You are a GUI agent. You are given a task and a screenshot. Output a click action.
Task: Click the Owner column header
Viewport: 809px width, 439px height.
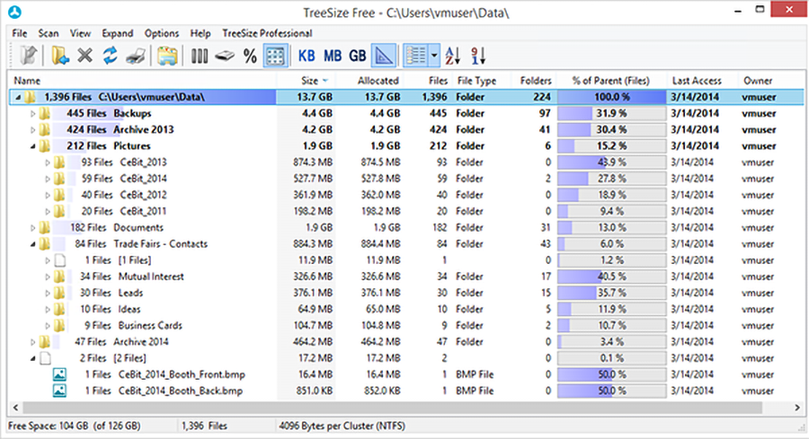[x=758, y=81]
